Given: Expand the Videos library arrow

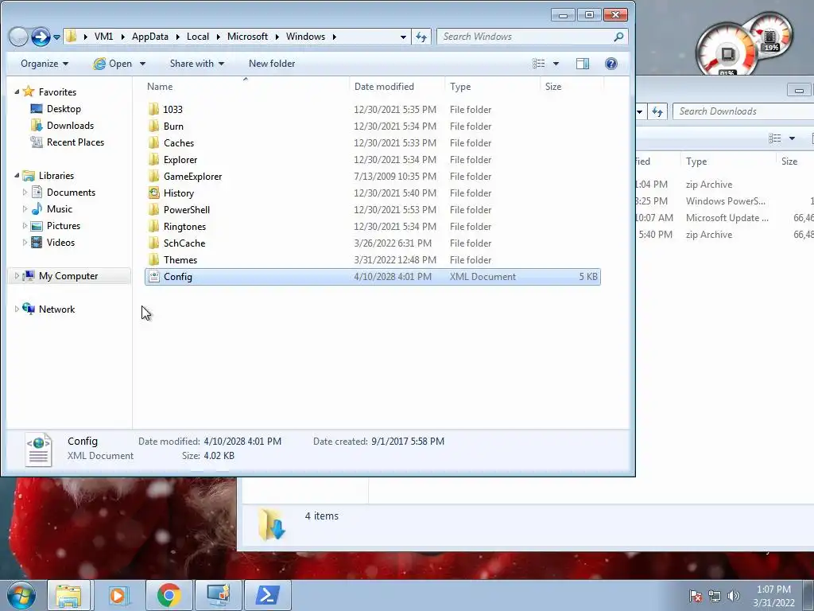Looking at the screenshot, I should click(25, 242).
